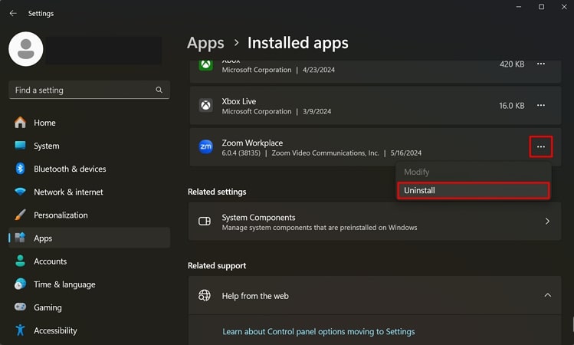Image resolution: width=574 pixels, height=345 pixels.
Task: Collapse the Help from the web section
Action: pyautogui.click(x=547, y=295)
